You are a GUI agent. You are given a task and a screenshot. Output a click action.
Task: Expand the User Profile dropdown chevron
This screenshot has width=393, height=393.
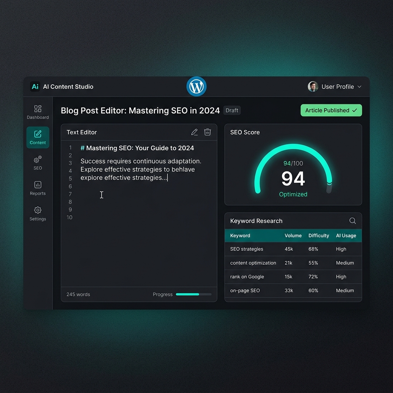359,87
